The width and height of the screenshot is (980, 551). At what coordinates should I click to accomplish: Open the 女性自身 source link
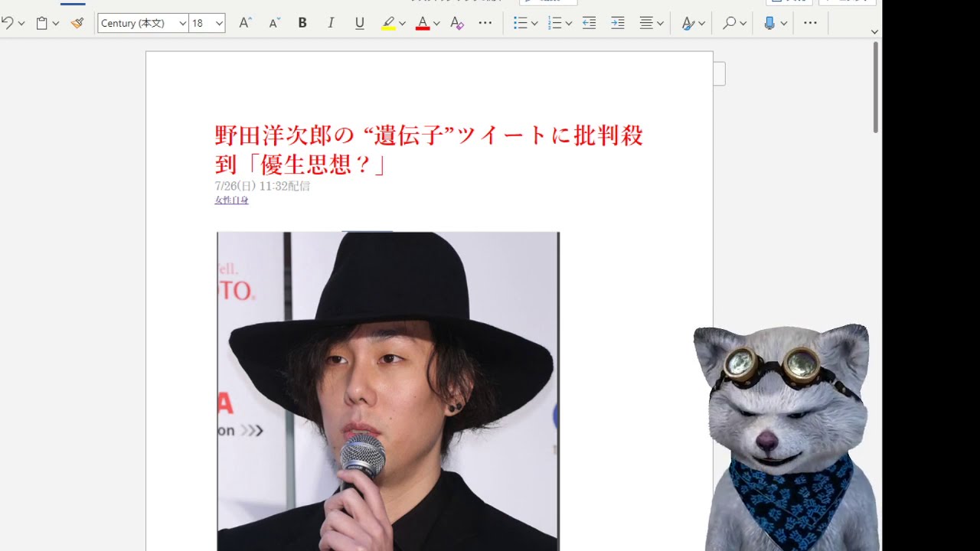231,200
